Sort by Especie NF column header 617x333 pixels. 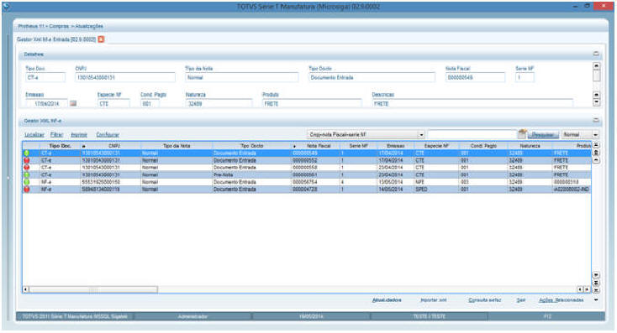tap(436, 146)
